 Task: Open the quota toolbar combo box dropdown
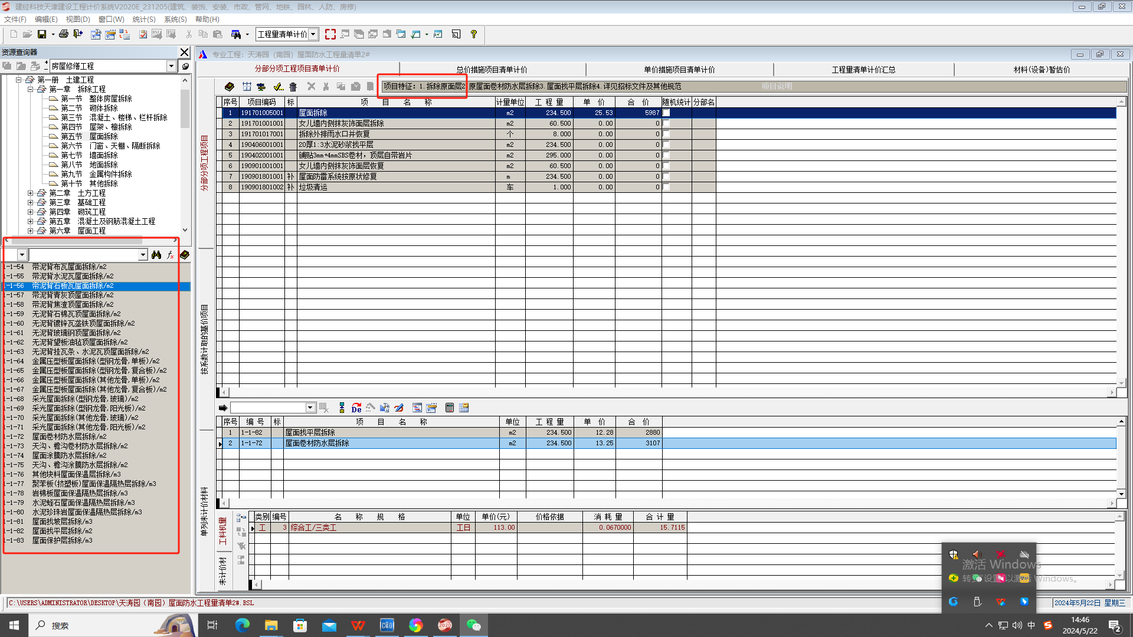(310, 408)
